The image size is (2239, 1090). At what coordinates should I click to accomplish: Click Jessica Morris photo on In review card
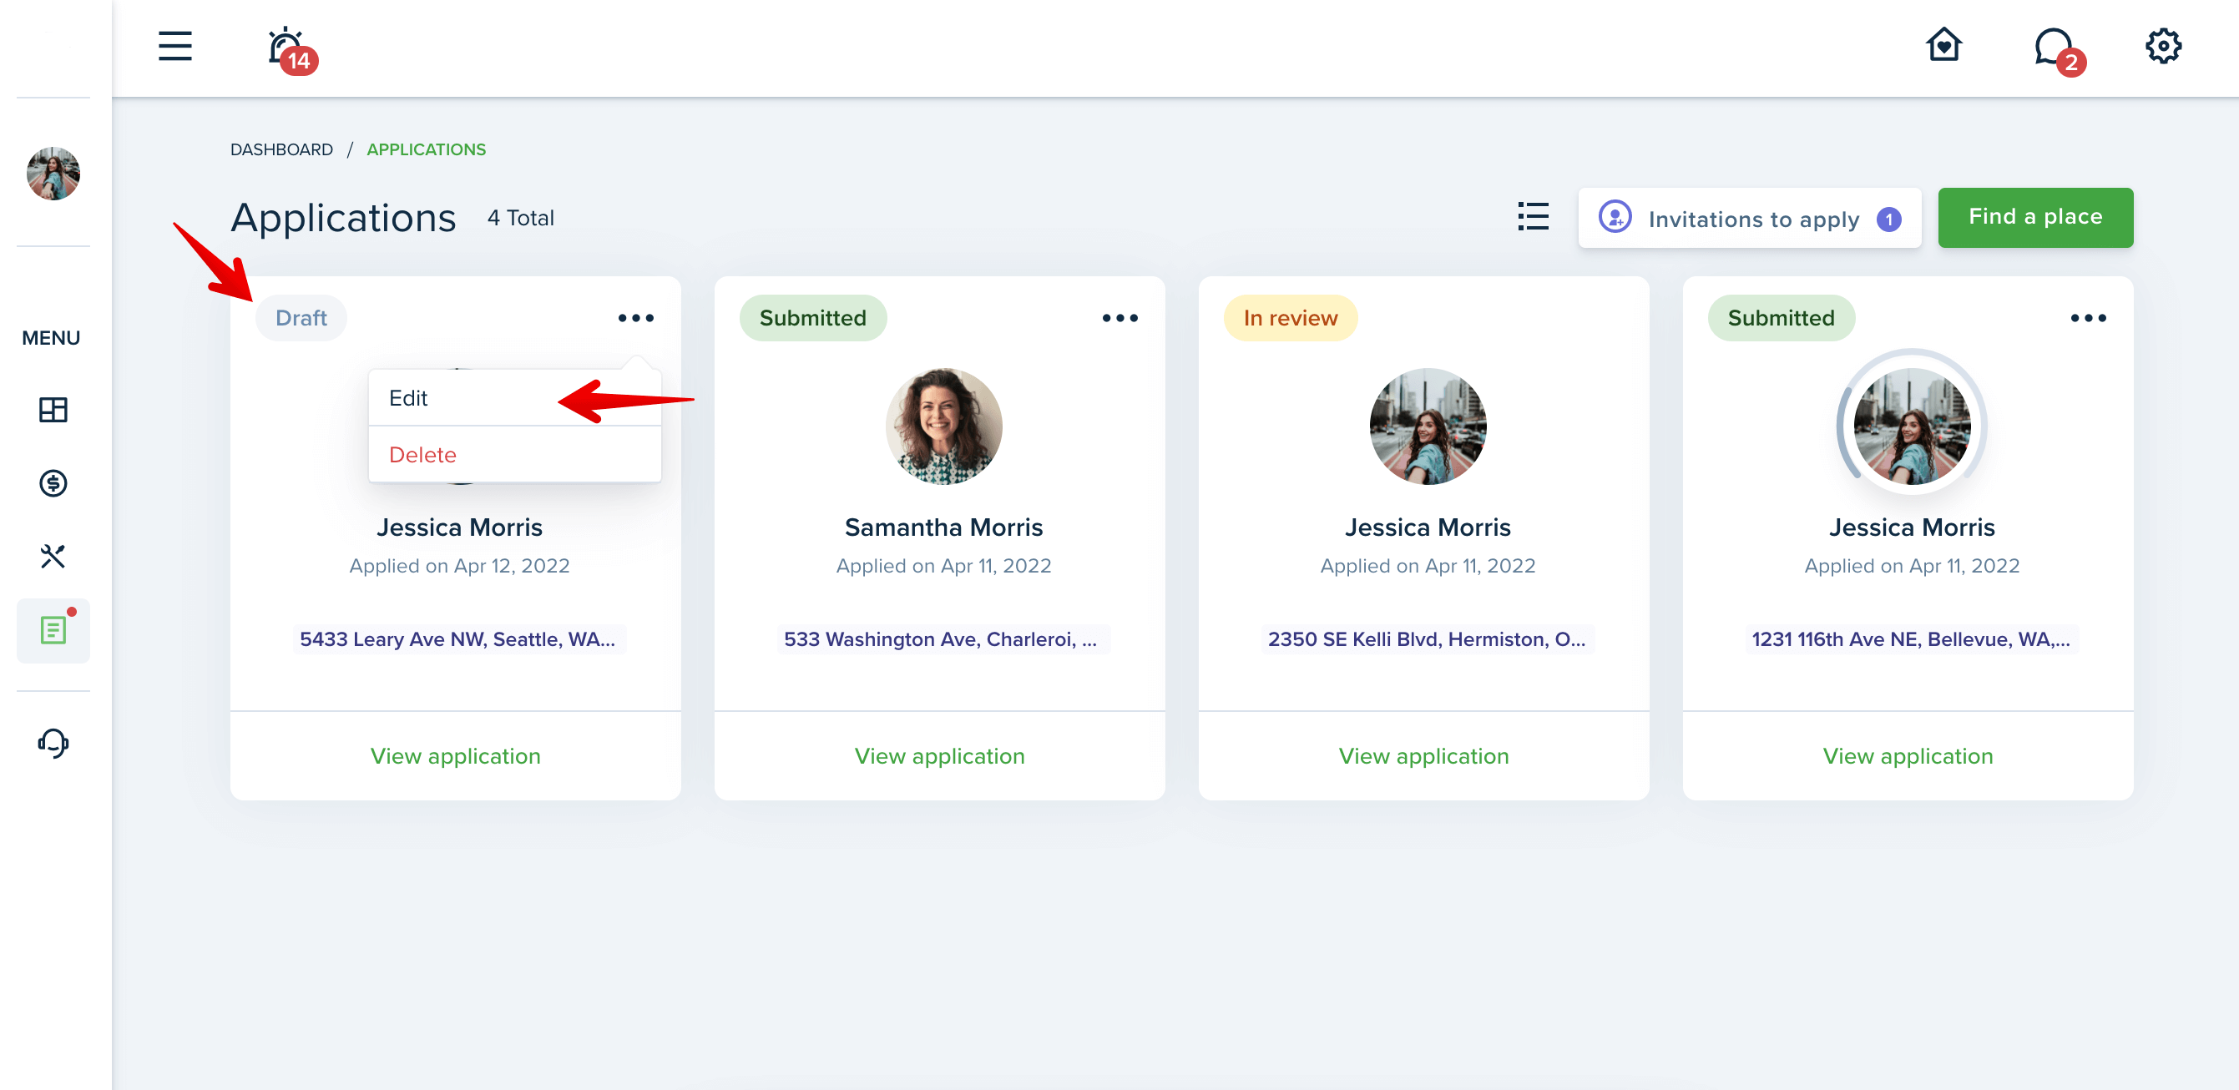coord(1428,426)
